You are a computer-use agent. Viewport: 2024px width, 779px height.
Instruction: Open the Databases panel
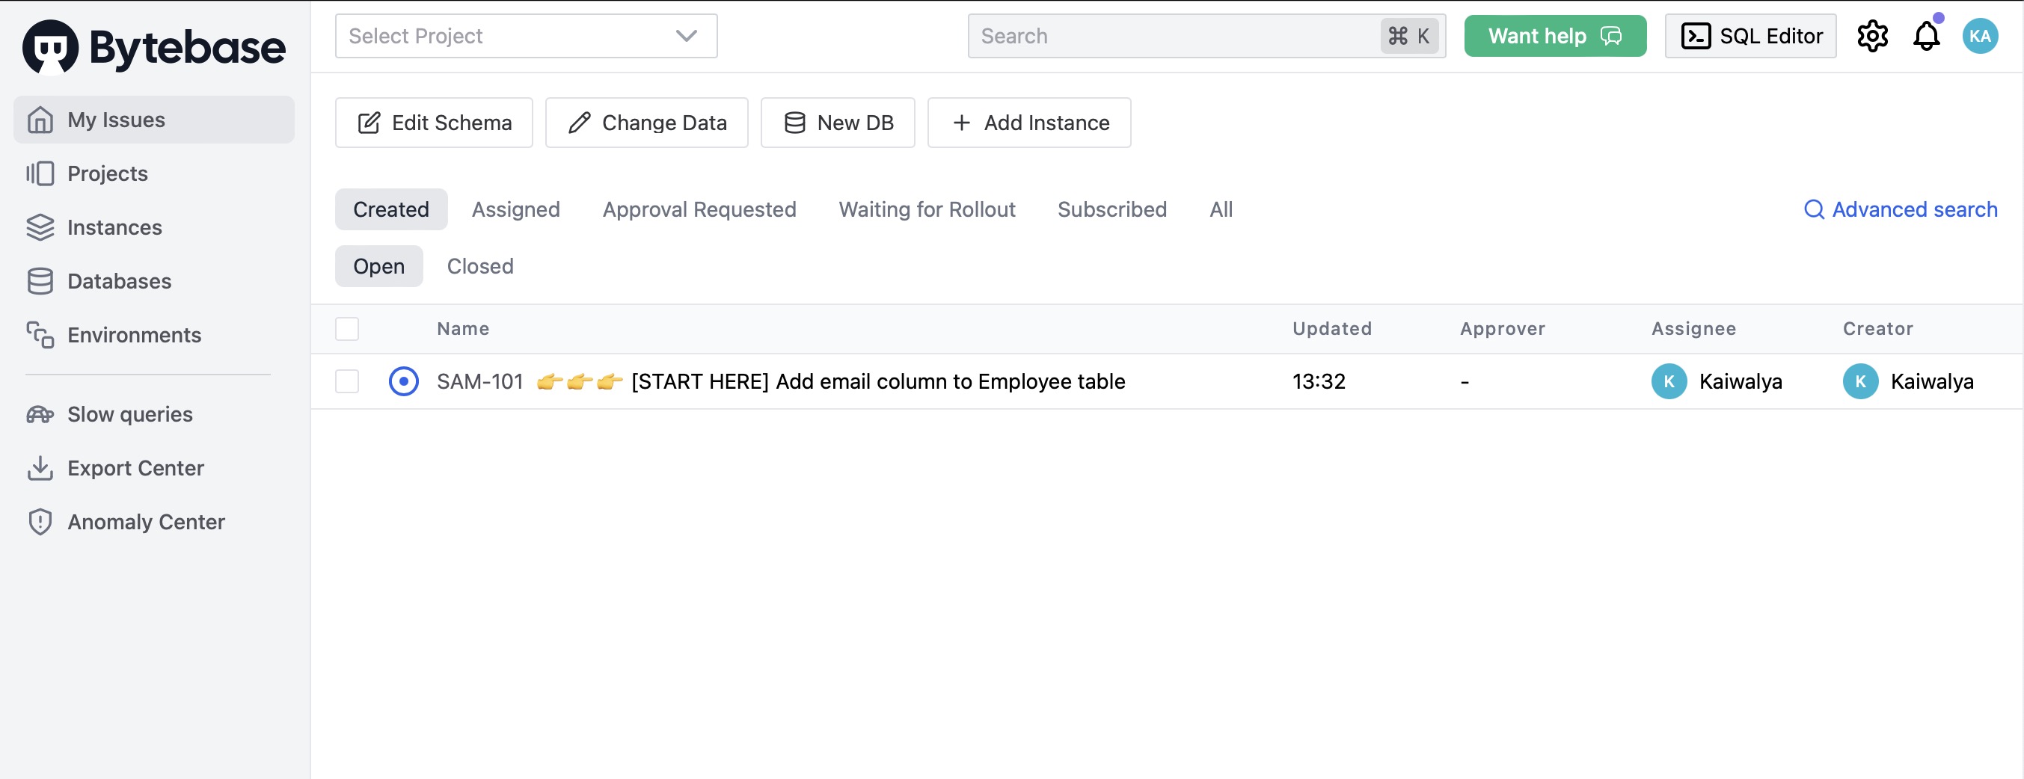[119, 280]
